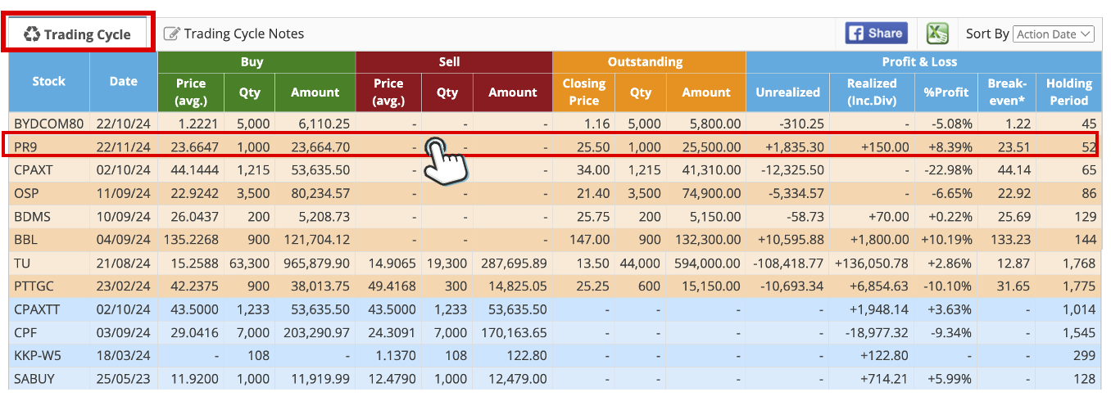This screenshot has width=1111, height=401.
Task: Click the Holding Period column header
Action: coord(1068,92)
